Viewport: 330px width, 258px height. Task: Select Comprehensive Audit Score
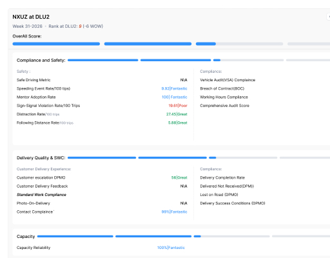click(x=225, y=106)
